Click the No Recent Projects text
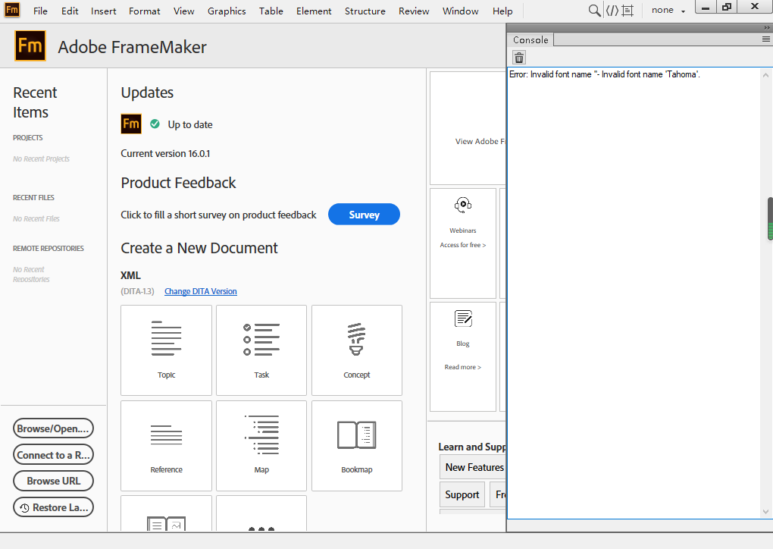The image size is (773, 549). click(41, 158)
